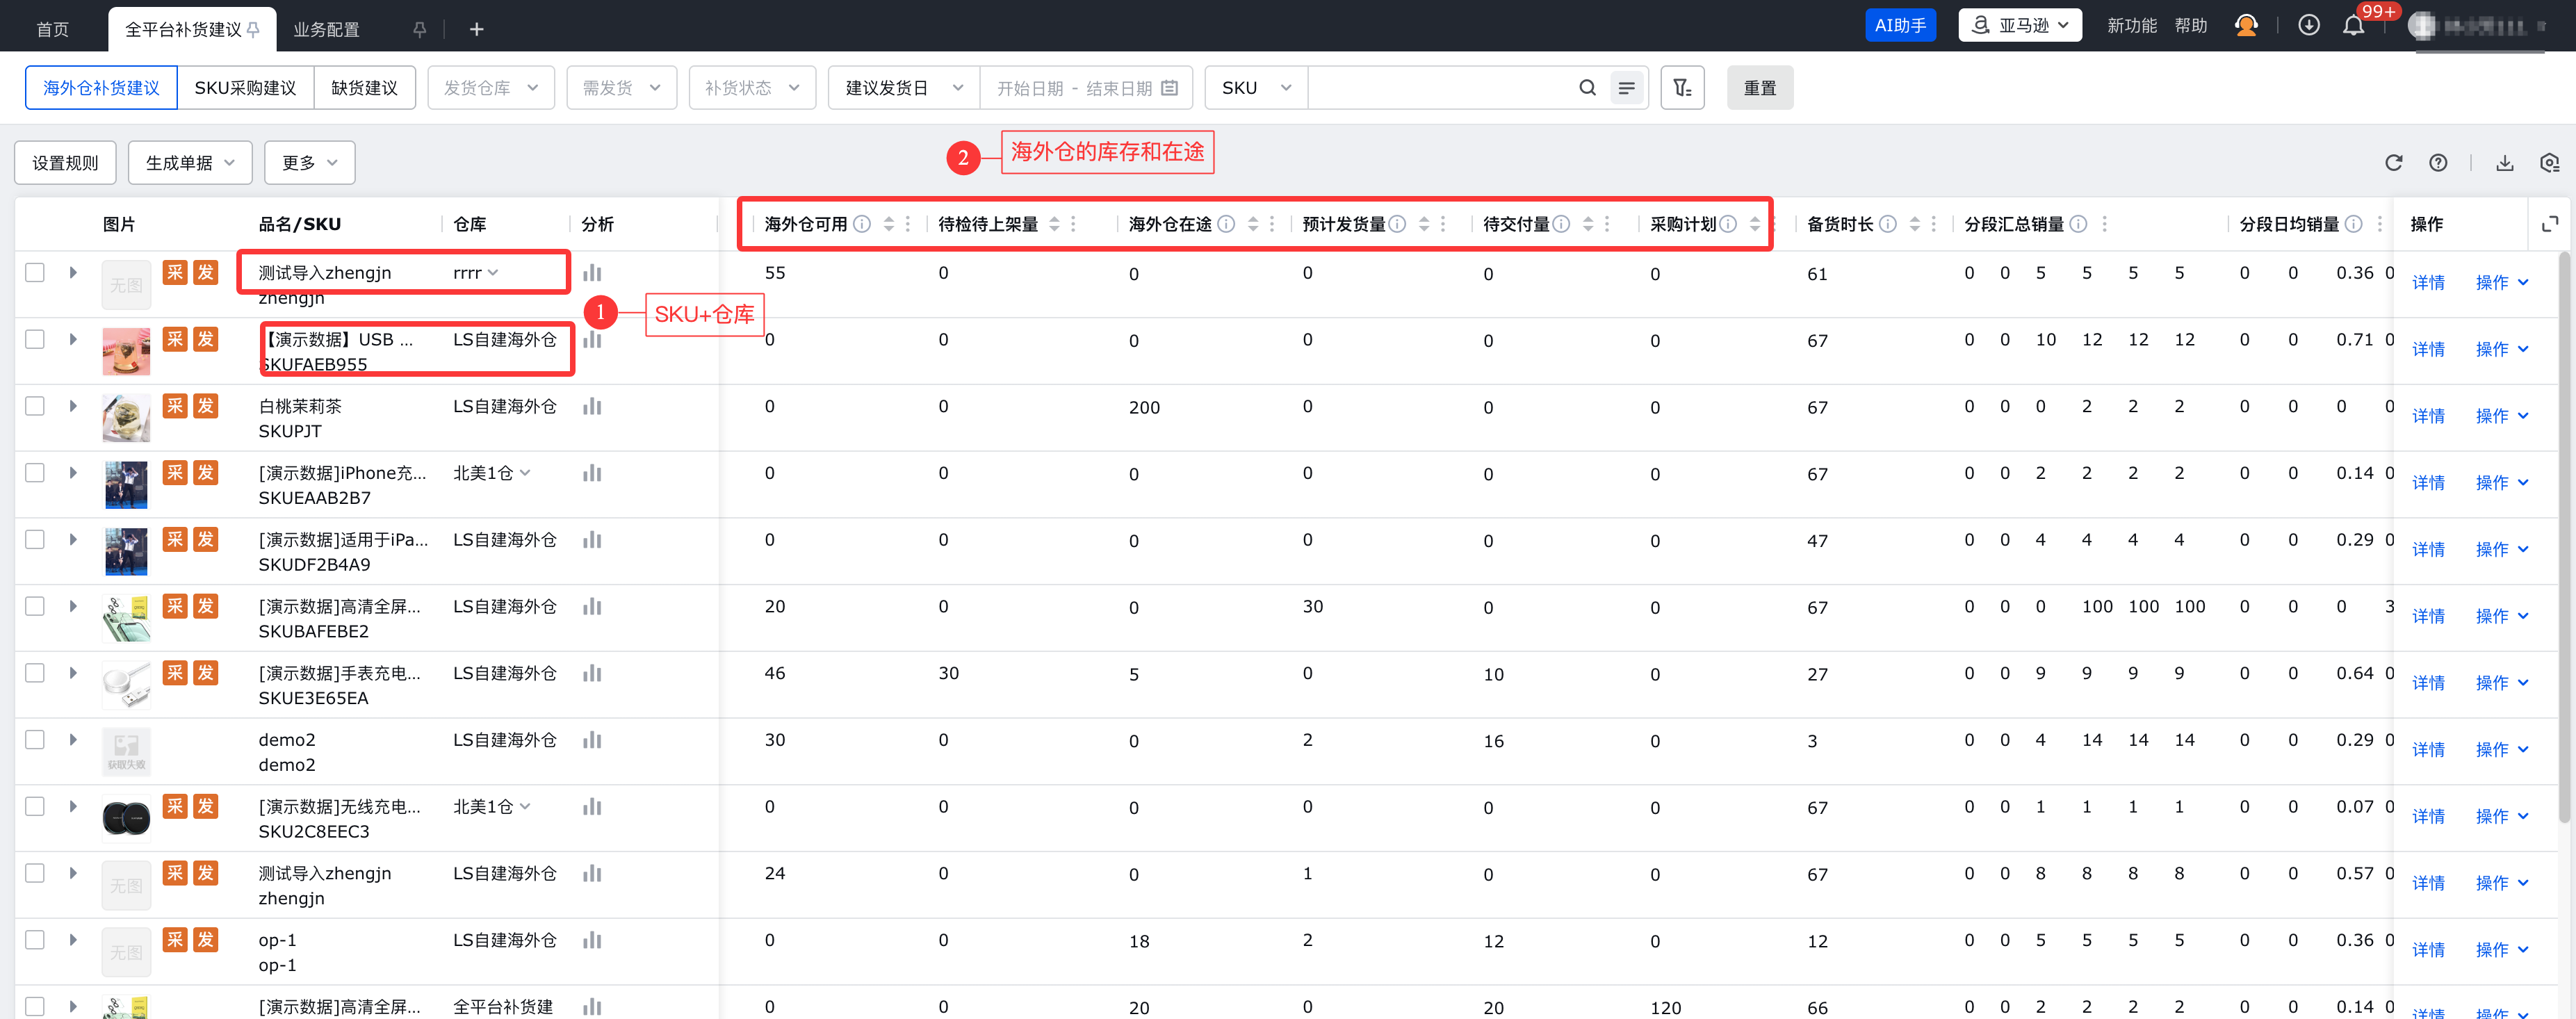The image size is (2576, 1019).
Task: Check the checkbox for the 白桃茉莉茶 row
Action: click(x=35, y=406)
